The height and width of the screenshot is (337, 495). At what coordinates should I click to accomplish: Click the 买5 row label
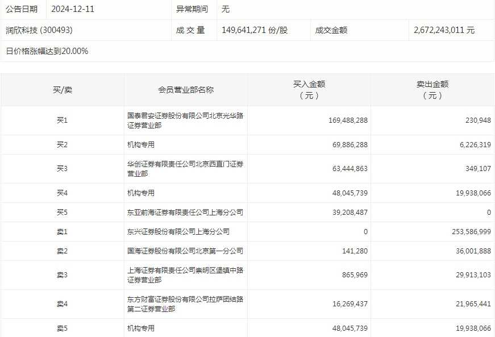(x=62, y=213)
